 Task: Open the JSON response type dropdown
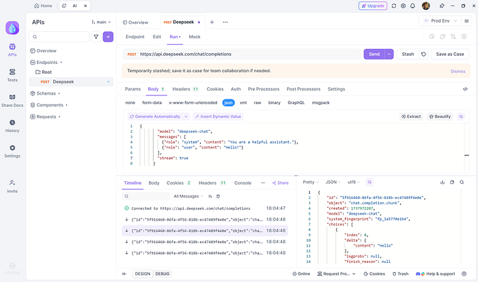(x=333, y=183)
